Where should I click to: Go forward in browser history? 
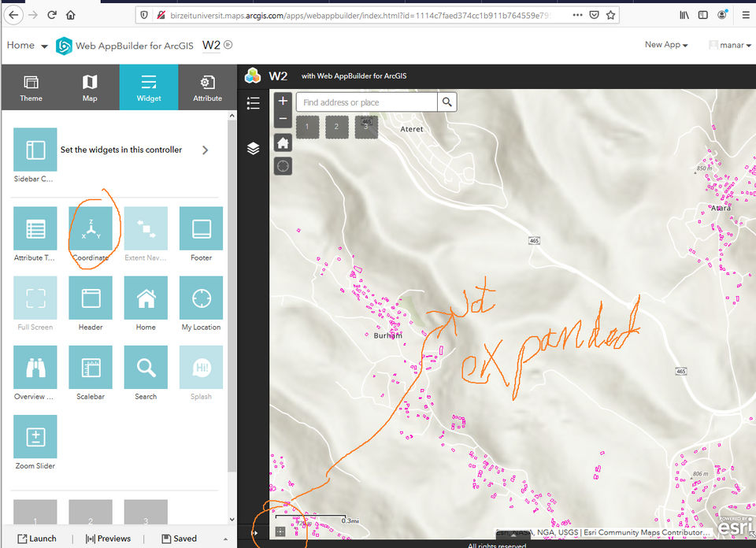click(x=33, y=15)
